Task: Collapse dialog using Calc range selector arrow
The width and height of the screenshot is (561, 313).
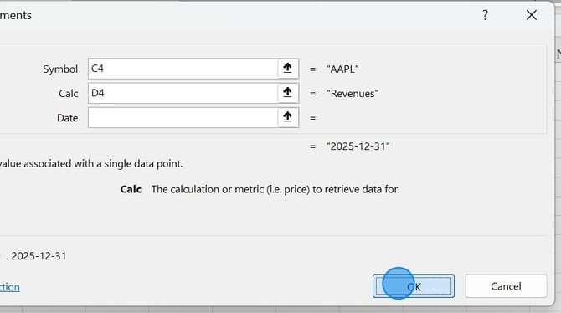Action: point(288,93)
